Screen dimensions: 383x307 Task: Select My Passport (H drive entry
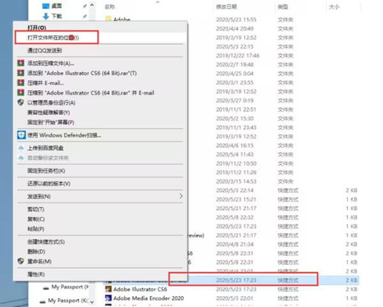[x=70, y=287]
